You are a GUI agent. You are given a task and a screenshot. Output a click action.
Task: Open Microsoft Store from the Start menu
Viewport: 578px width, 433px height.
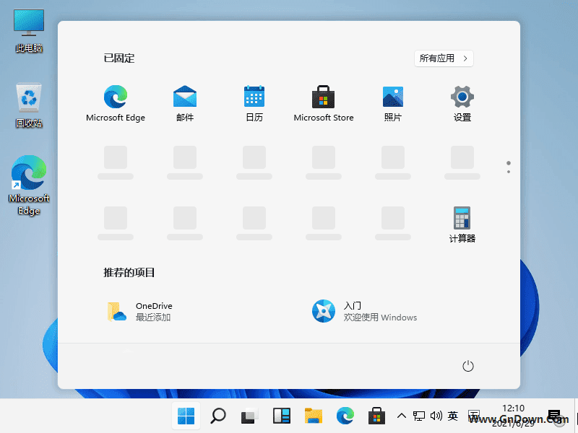323,97
